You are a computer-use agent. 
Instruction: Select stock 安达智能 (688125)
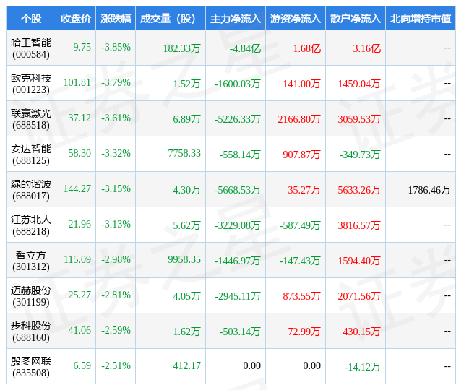(x=31, y=155)
